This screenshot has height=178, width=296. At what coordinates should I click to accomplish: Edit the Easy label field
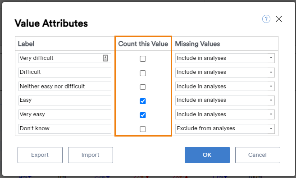pyautogui.click(x=65, y=100)
